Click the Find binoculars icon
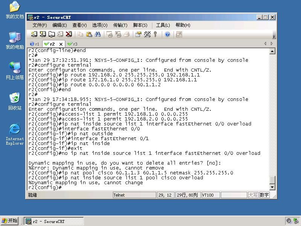This screenshot has height=226, width=301. click(97, 34)
